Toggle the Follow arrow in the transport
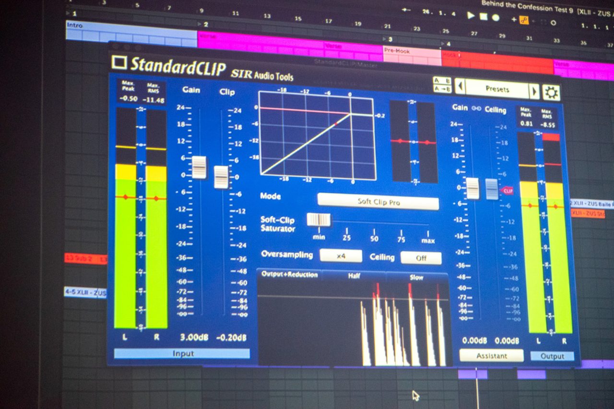 (407, 10)
